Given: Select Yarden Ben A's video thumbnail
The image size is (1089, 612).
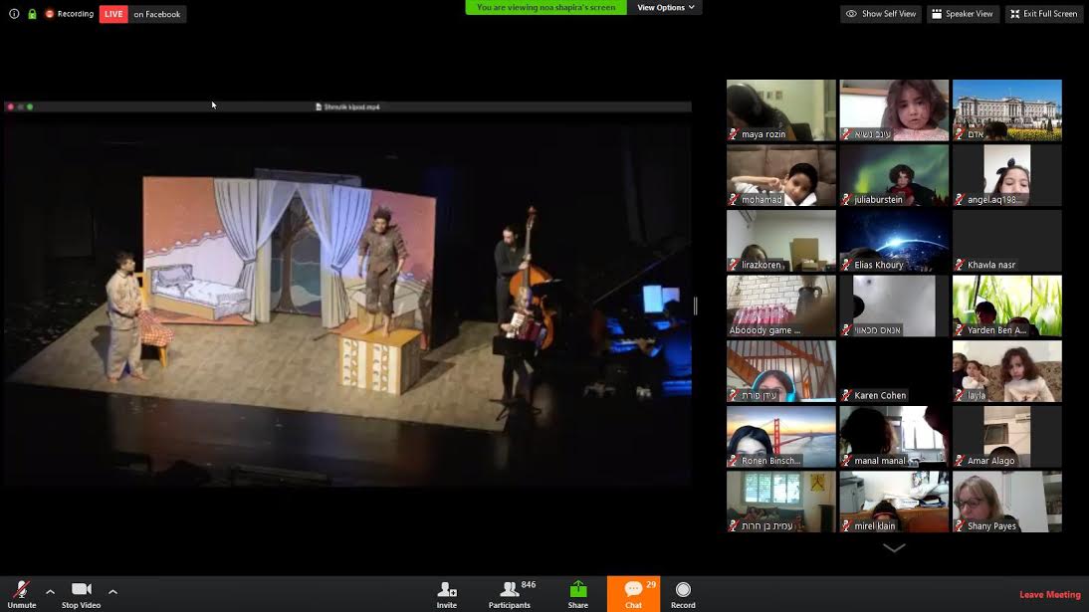Looking at the screenshot, I should [x=1007, y=306].
